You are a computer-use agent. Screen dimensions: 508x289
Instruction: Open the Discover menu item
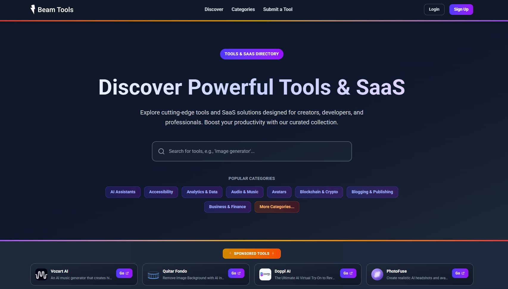(x=214, y=9)
